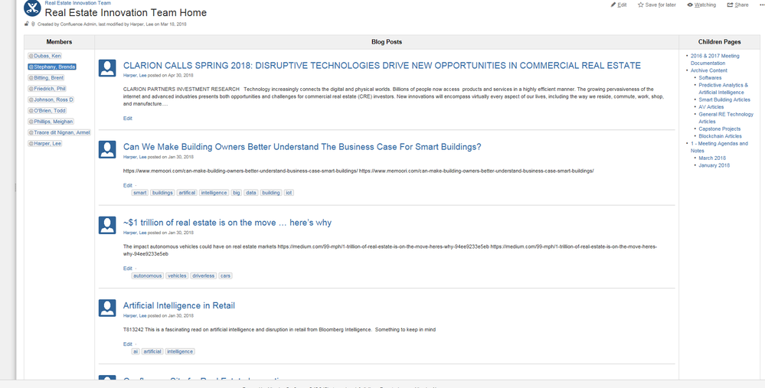Image resolution: width=765 pixels, height=388 pixels.
Task: Click the 'data' label tag
Action: [x=251, y=193]
